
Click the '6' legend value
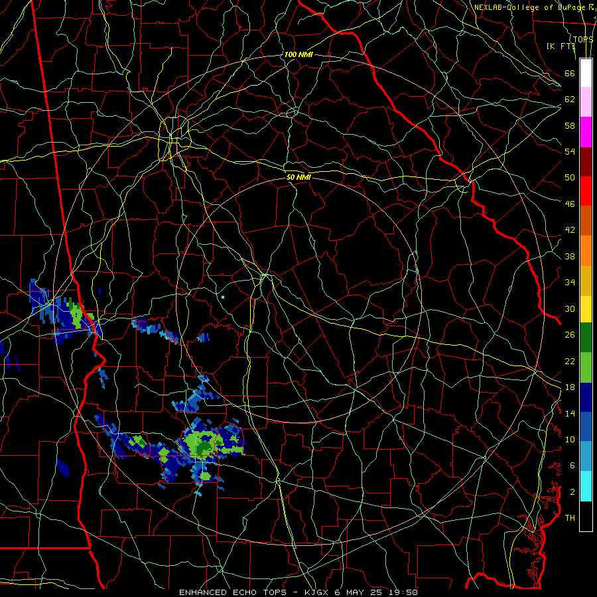click(x=572, y=465)
